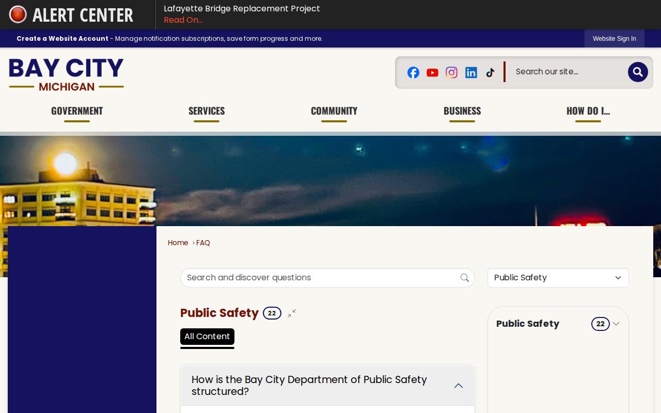
Task: Expand the Public Safety sidebar panel chevron
Action: coord(616,324)
